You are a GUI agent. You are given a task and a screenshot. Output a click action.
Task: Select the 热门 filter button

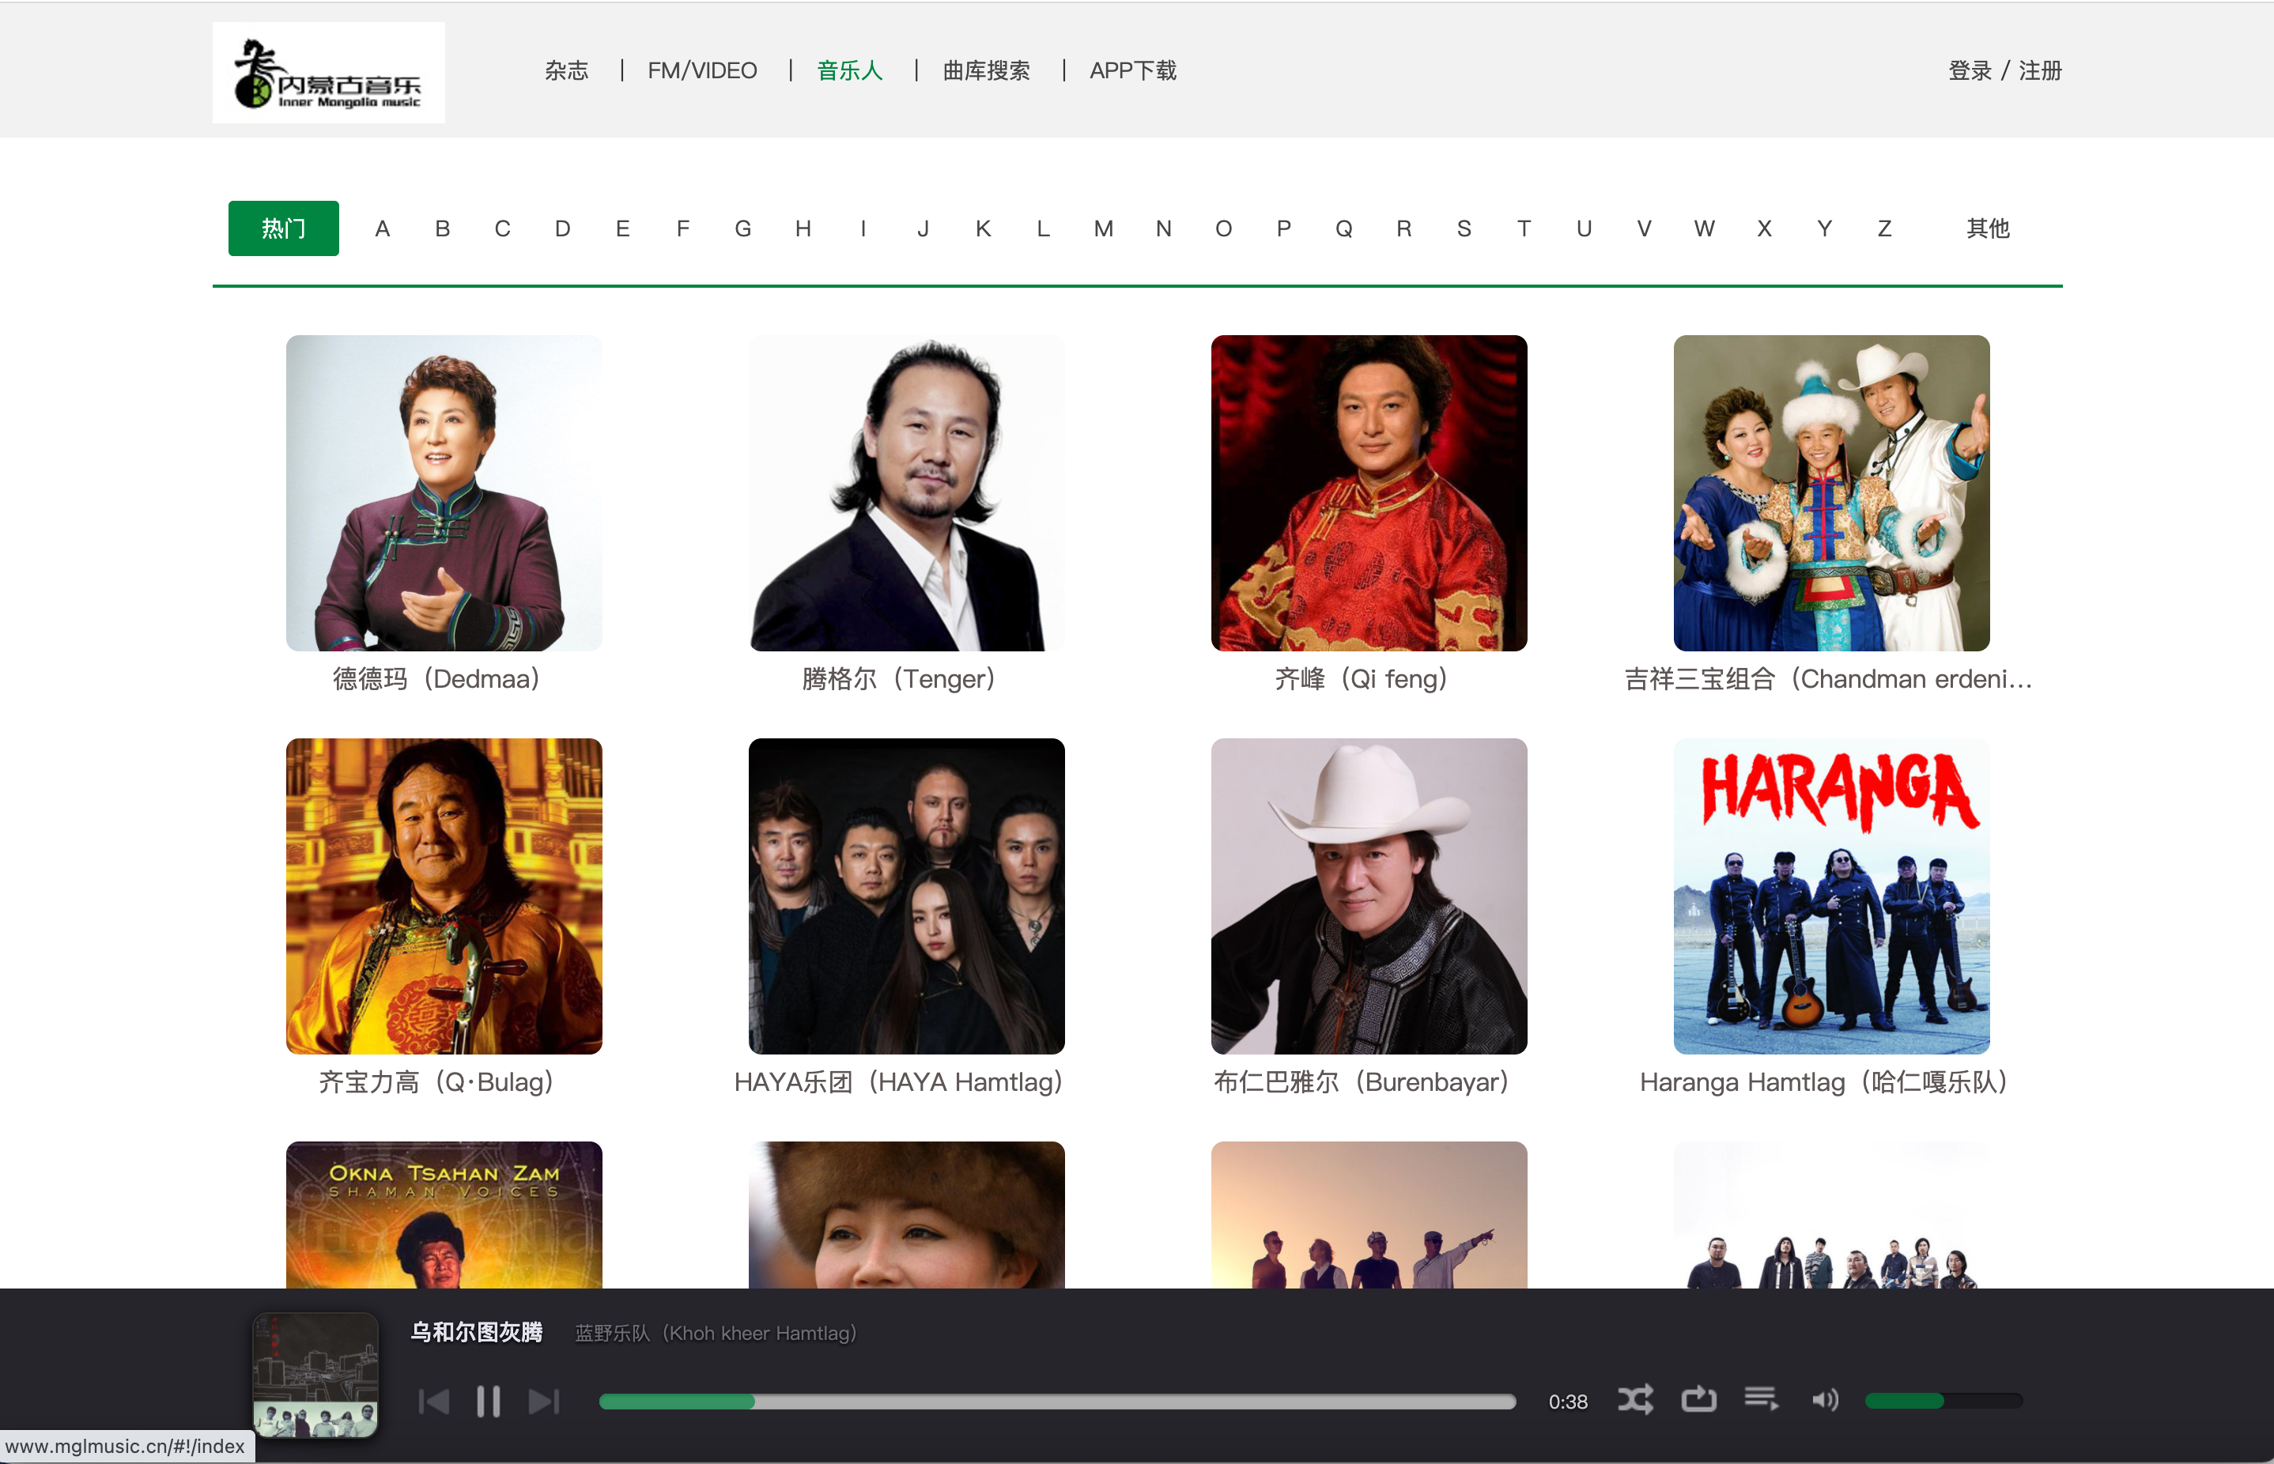(283, 228)
